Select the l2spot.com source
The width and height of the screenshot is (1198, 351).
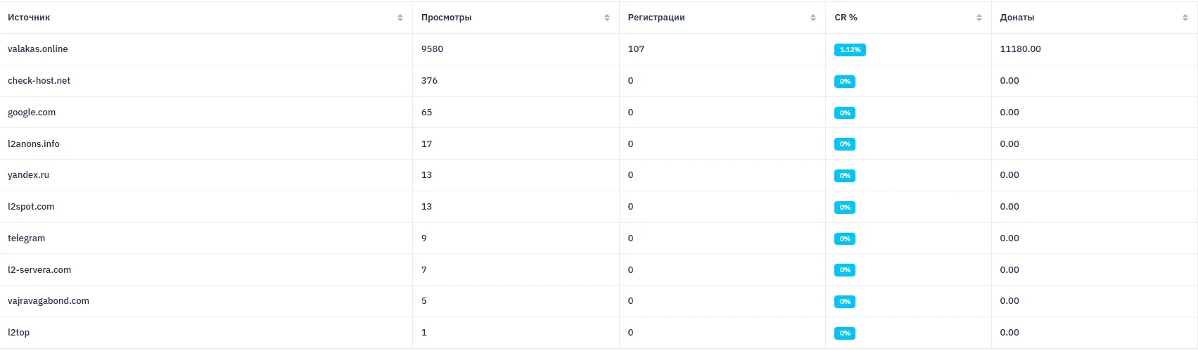[x=31, y=207]
